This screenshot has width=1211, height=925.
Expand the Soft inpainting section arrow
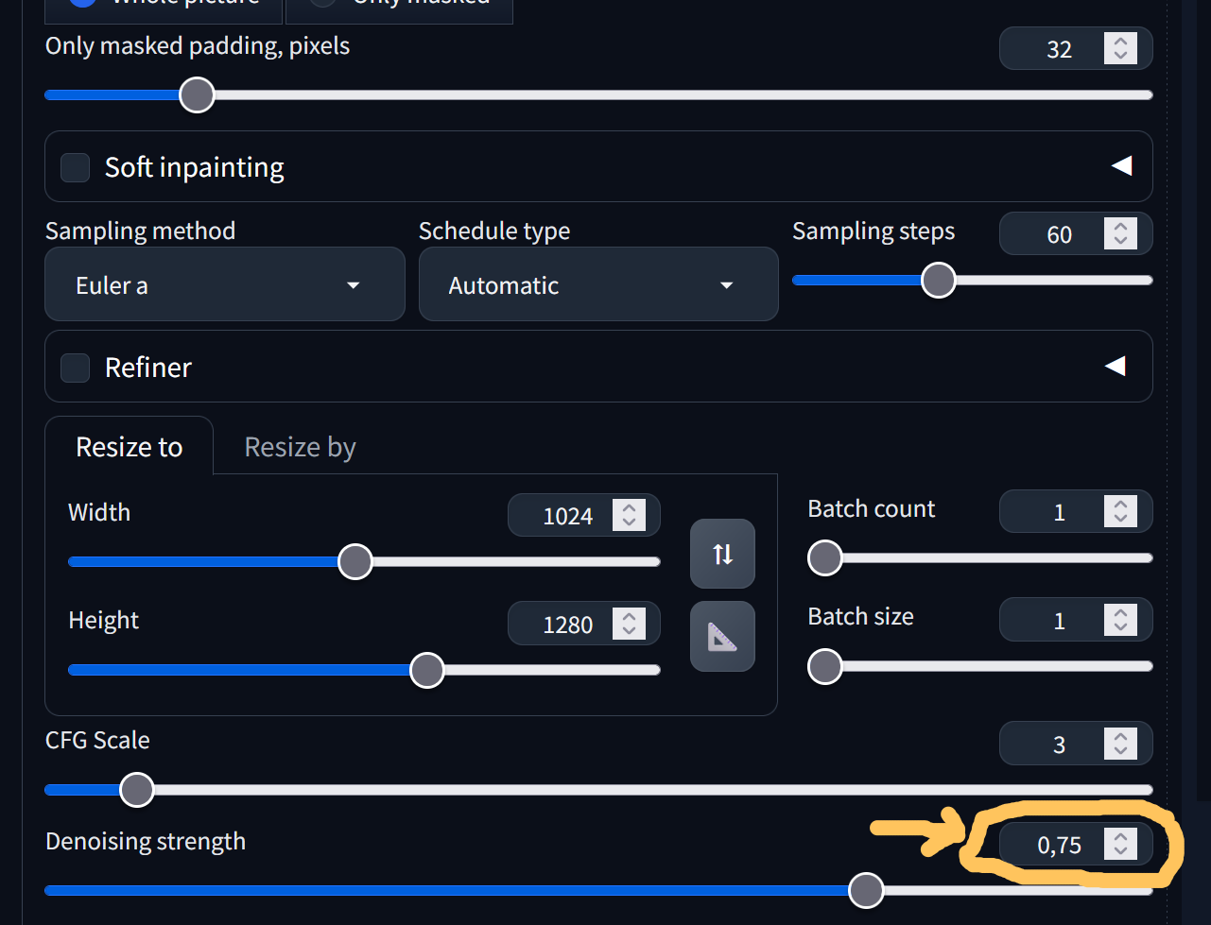pyautogui.click(x=1121, y=166)
